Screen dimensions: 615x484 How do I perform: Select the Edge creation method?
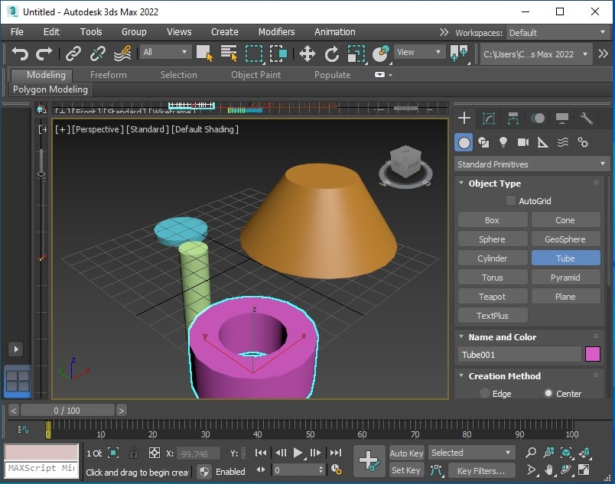tap(485, 393)
